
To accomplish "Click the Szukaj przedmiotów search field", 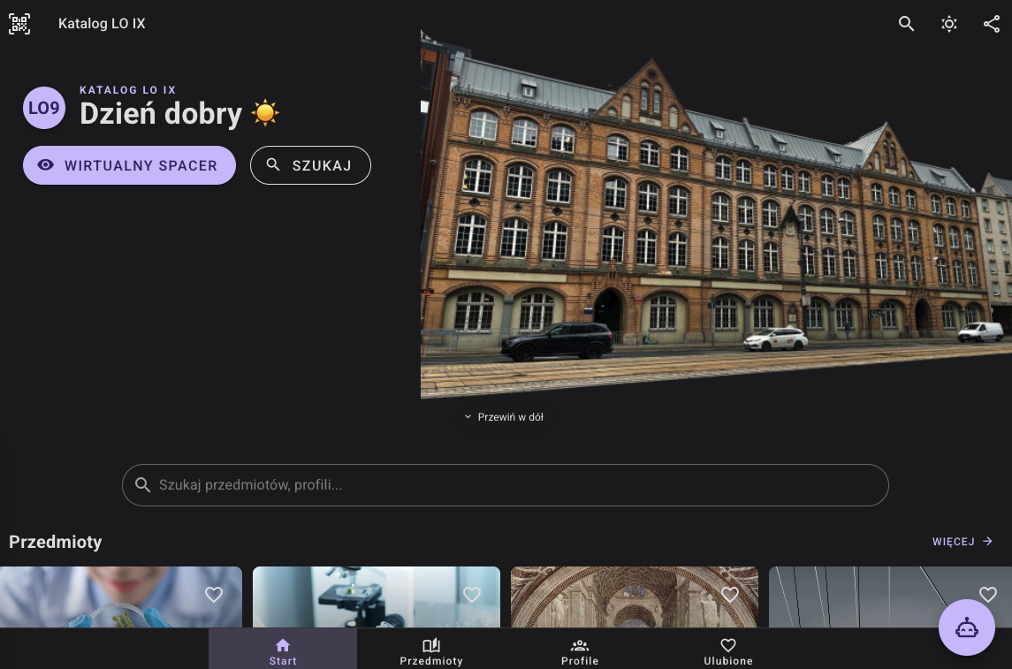I will pyautogui.click(x=505, y=484).
